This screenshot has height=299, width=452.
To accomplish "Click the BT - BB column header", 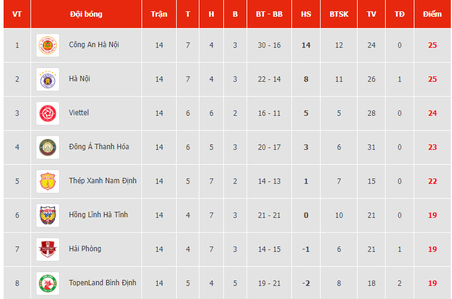I will [x=269, y=14].
